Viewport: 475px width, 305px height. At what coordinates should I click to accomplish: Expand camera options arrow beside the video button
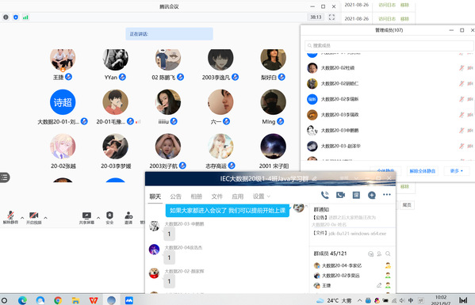45,218
